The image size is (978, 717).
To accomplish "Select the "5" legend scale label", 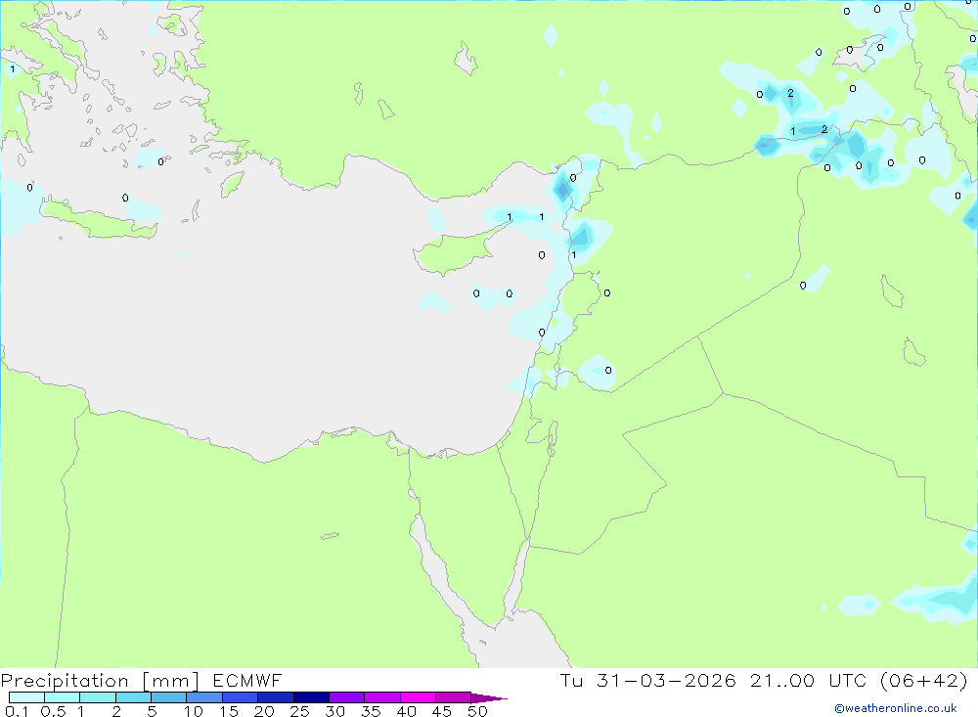I will pos(152,711).
